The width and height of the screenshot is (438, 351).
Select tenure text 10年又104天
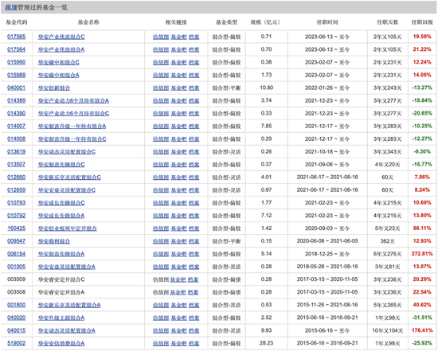[388, 330]
